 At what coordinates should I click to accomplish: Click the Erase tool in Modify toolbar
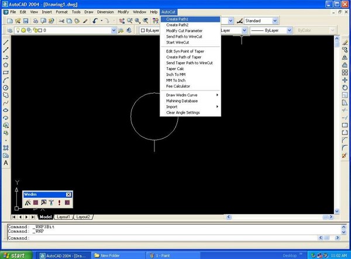click(345, 42)
